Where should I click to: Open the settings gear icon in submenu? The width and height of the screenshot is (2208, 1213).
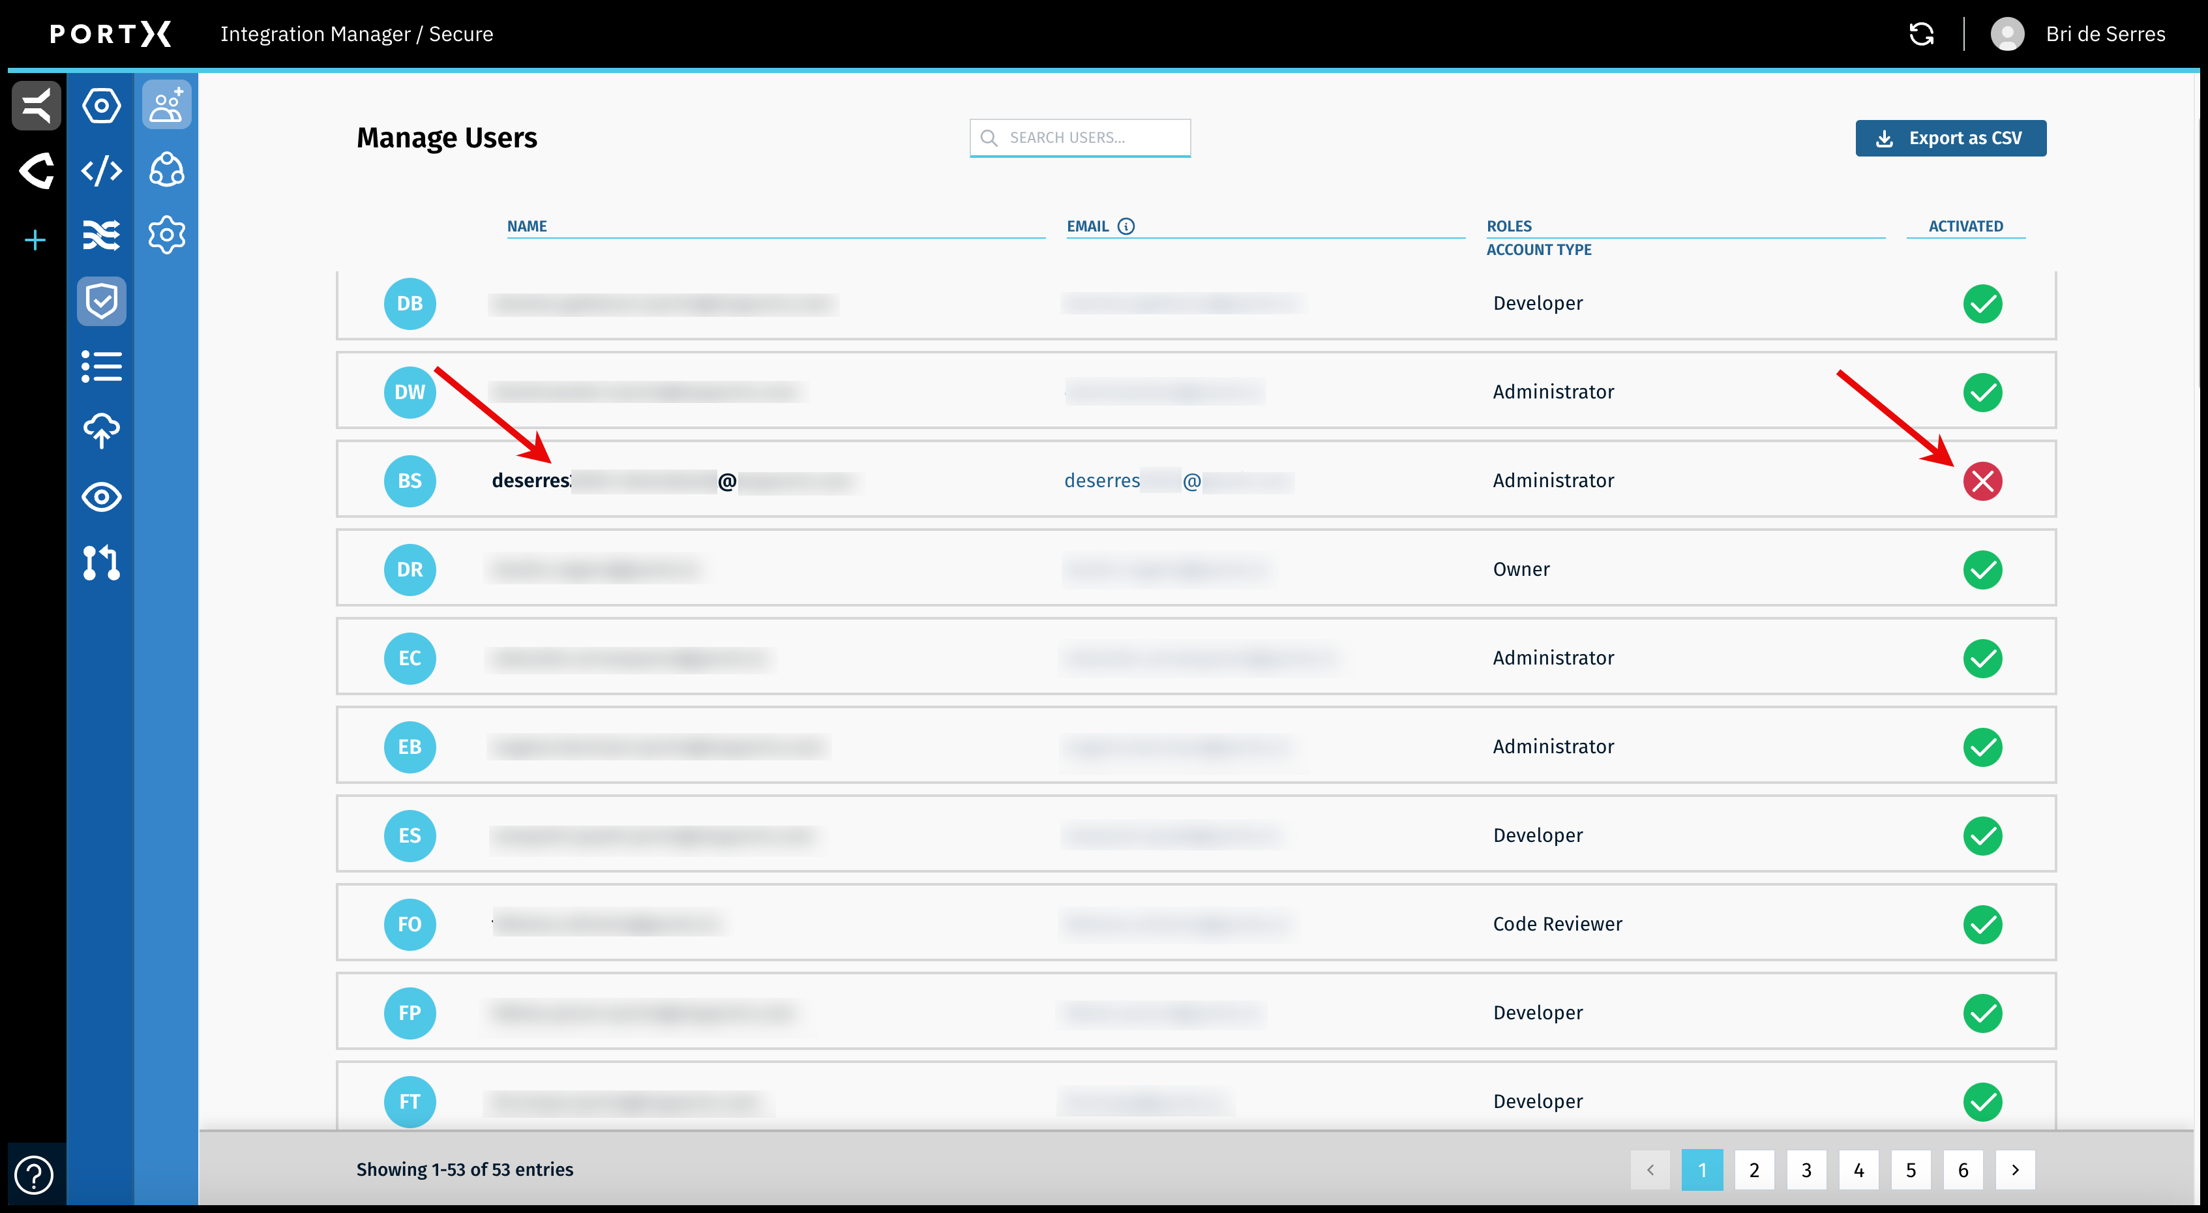(166, 235)
